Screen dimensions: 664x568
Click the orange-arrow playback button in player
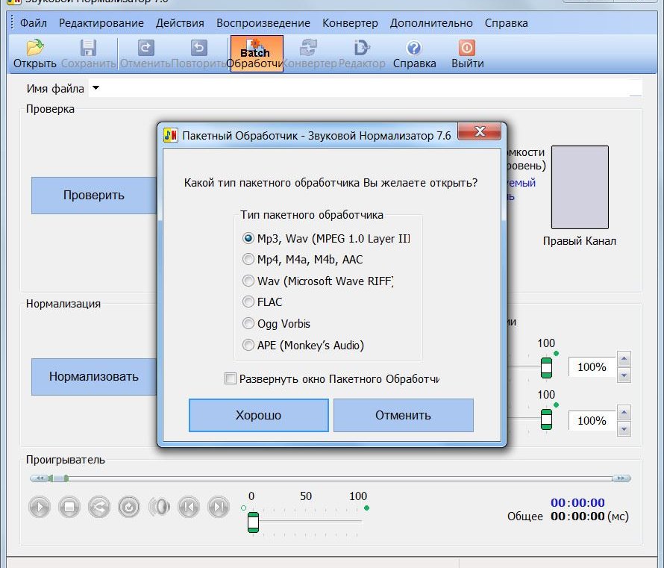tap(99, 507)
